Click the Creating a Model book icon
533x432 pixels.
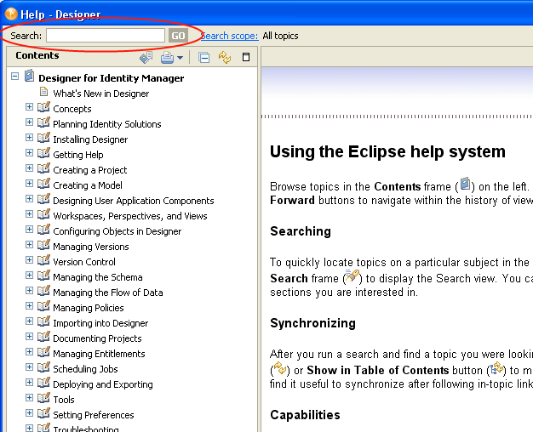click(x=43, y=183)
